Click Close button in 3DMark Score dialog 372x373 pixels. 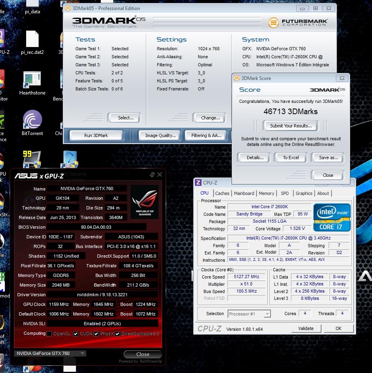pyautogui.click(x=328, y=175)
